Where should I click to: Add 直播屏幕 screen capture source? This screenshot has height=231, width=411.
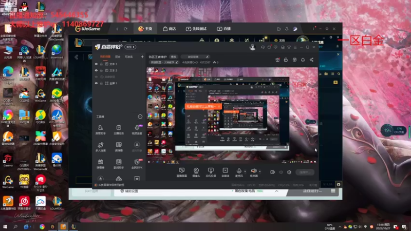point(182,172)
